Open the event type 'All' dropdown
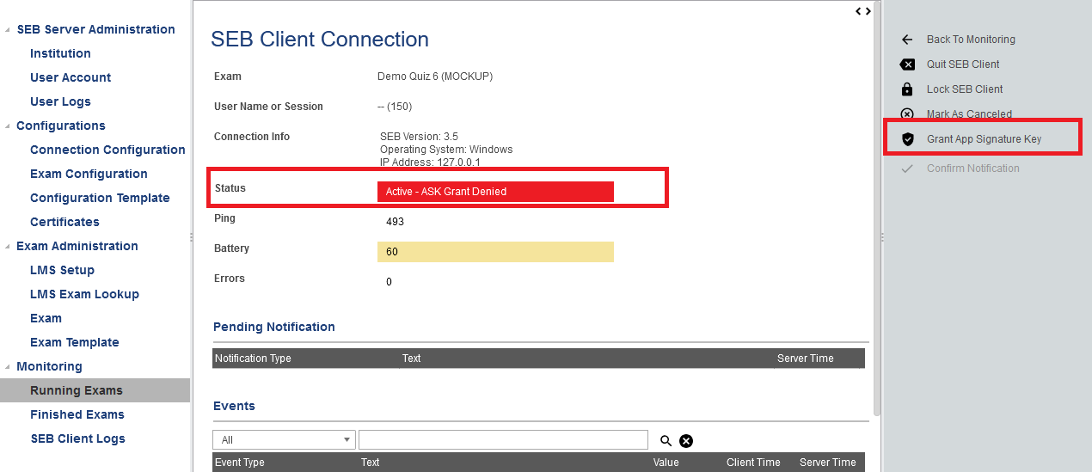 (x=284, y=440)
